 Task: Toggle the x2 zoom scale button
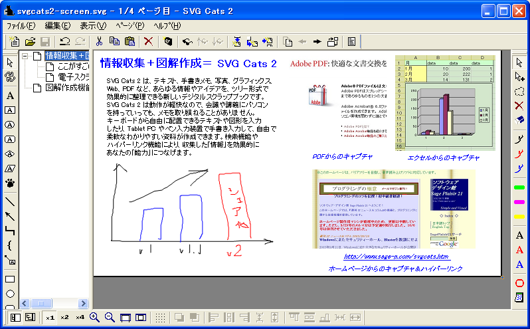click(x=64, y=318)
